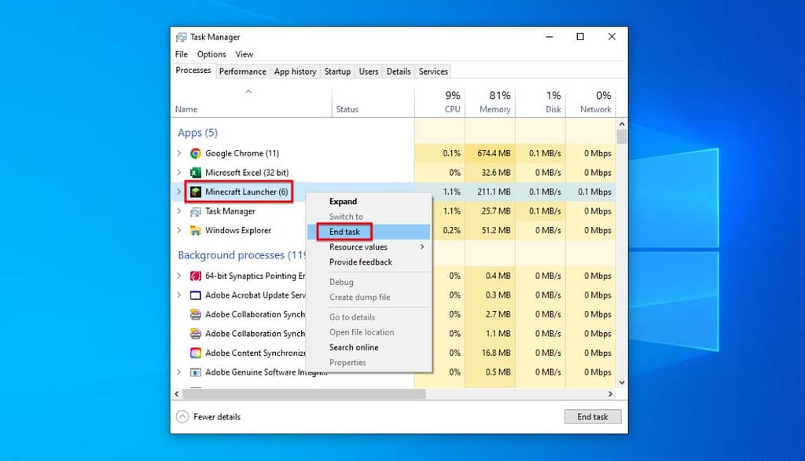Expand the Adobe Acrobat Update Service row
The width and height of the screenshot is (805, 461).
pos(178,295)
